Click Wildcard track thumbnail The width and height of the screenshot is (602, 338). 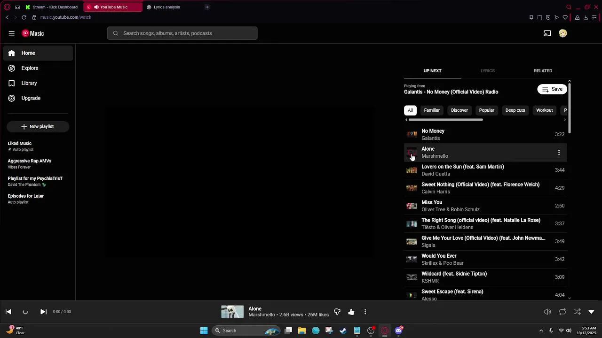coord(412,277)
